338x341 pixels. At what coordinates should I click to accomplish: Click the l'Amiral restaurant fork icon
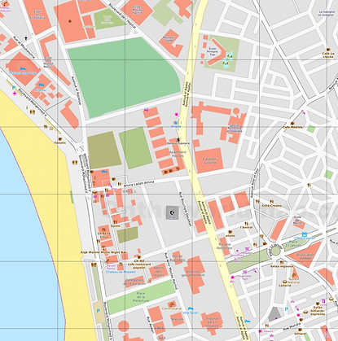(x=247, y=224)
